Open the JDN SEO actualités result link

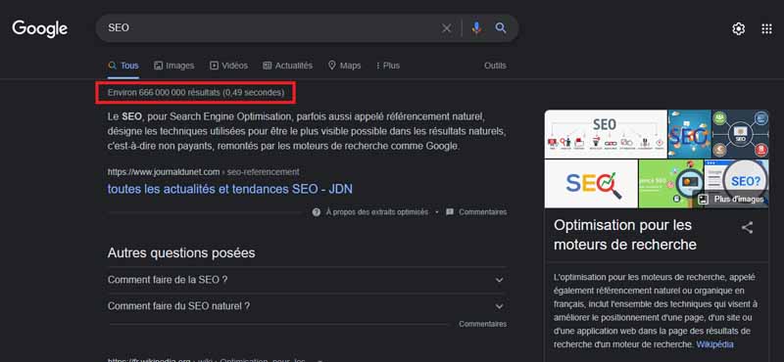tap(230, 189)
